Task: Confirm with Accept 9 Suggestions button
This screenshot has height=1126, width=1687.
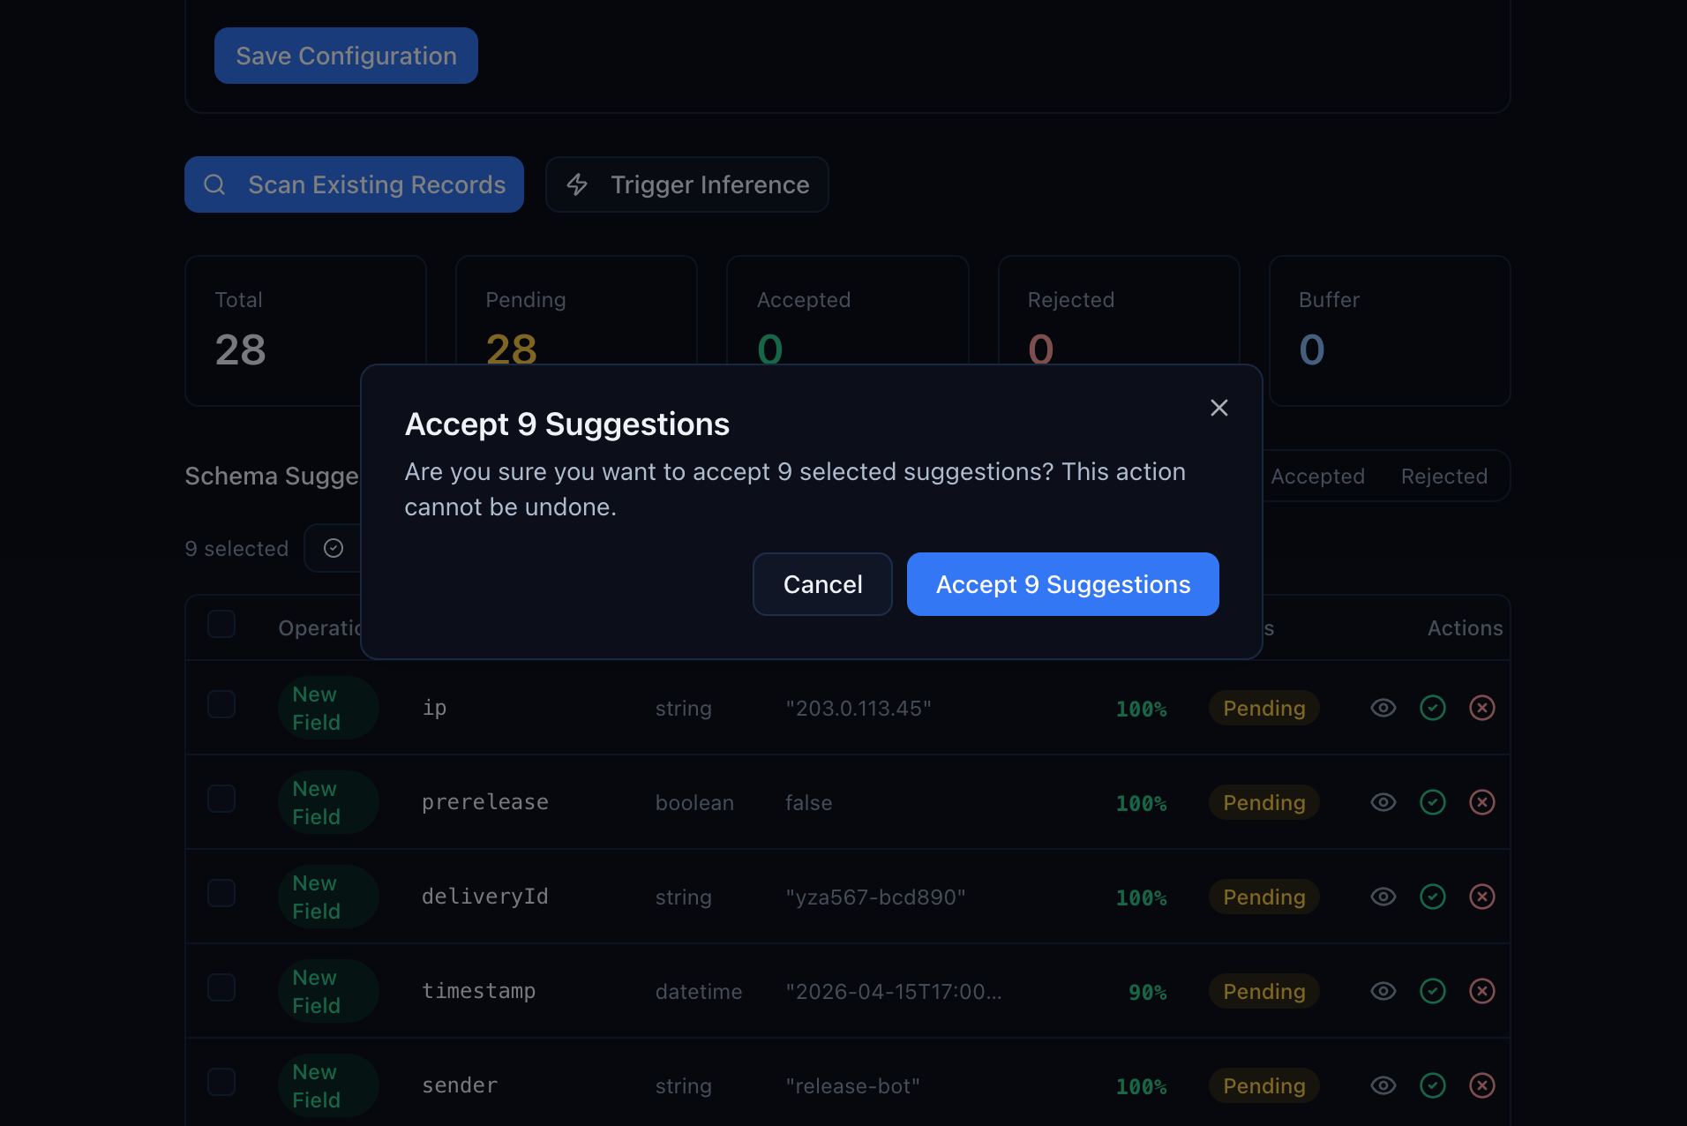Action: click(1062, 584)
